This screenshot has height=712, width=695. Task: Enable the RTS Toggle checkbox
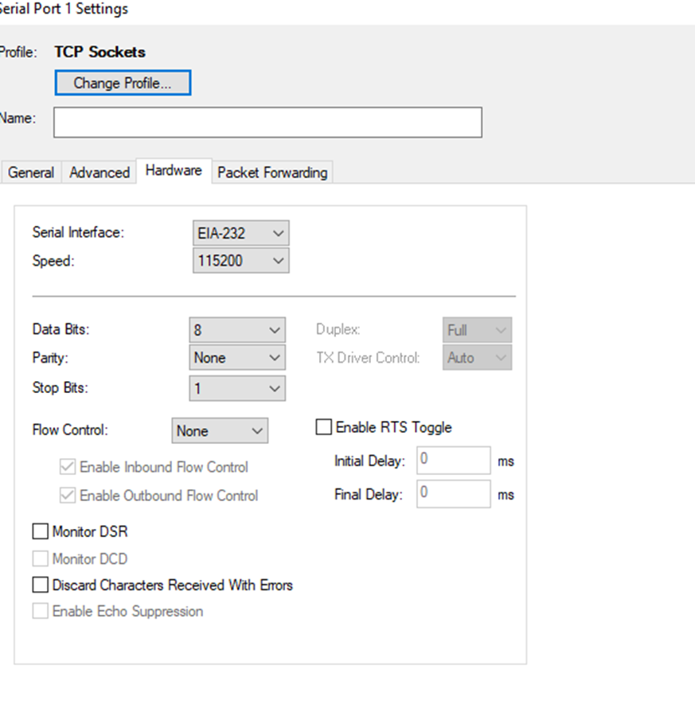(x=324, y=427)
